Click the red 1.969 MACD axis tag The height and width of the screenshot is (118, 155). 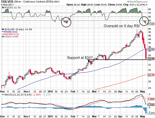point(151,99)
